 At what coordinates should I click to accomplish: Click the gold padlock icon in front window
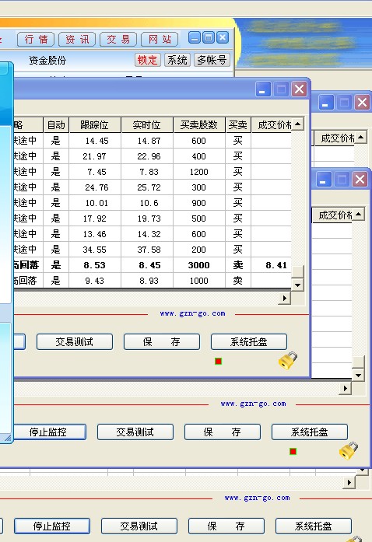coord(288,360)
